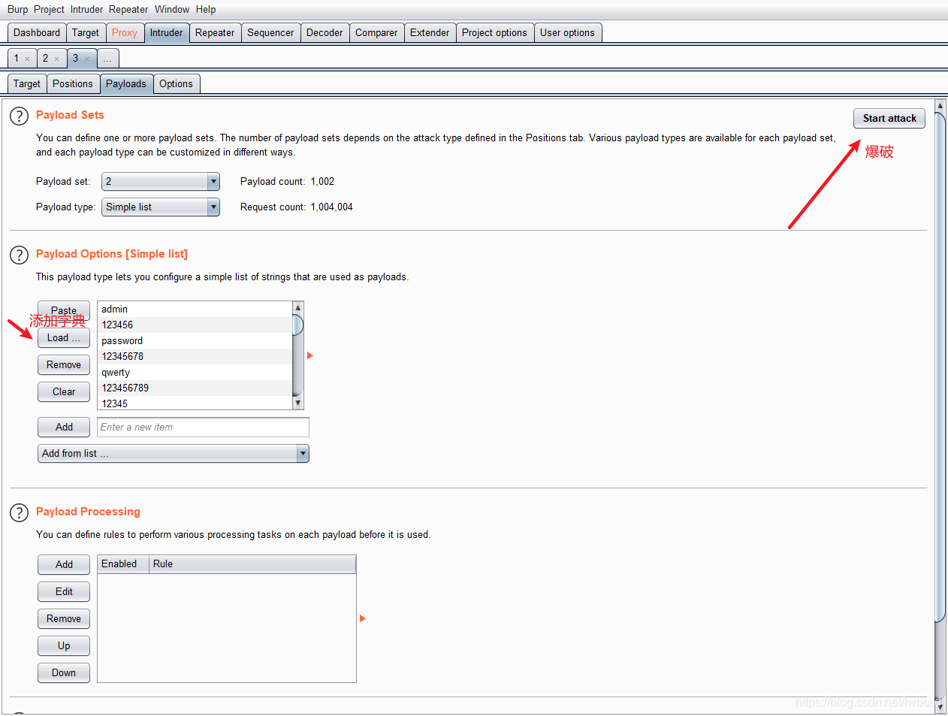Viewport: 948px width, 716px height.
Task: Switch to the Project options tab
Action: [x=494, y=32]
